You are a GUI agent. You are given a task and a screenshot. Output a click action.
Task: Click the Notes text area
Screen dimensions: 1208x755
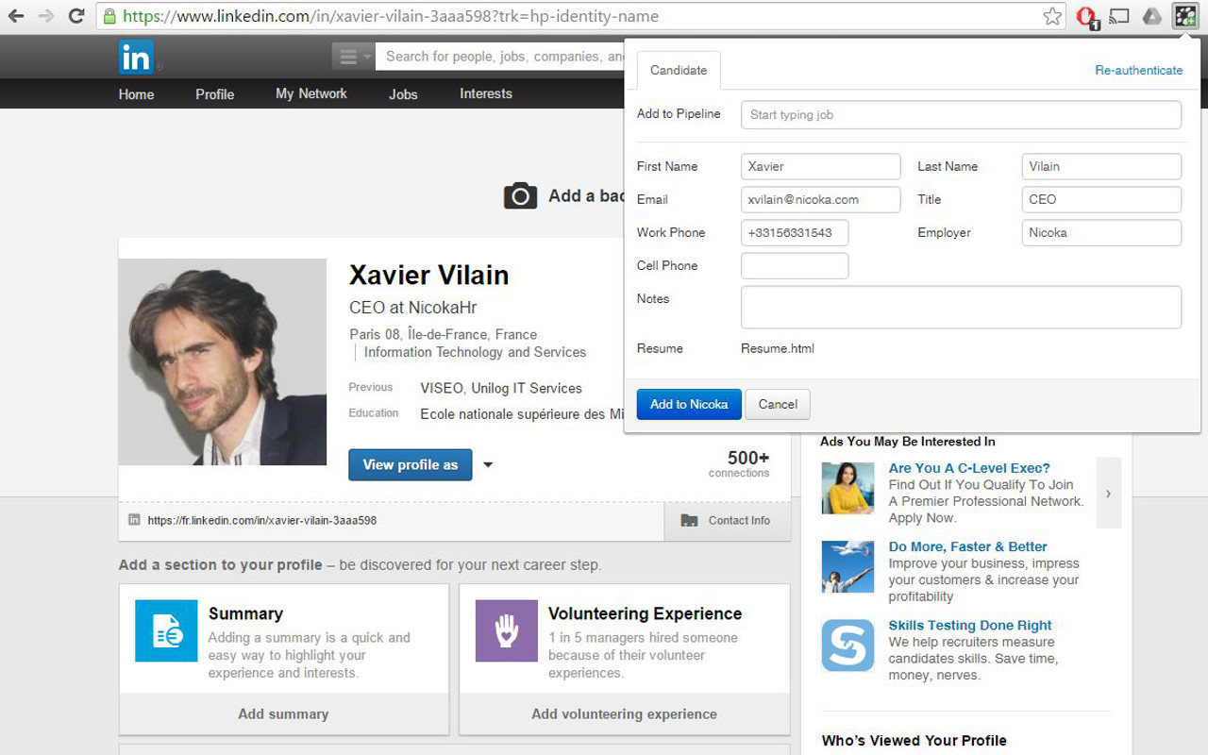click(961, 308)
